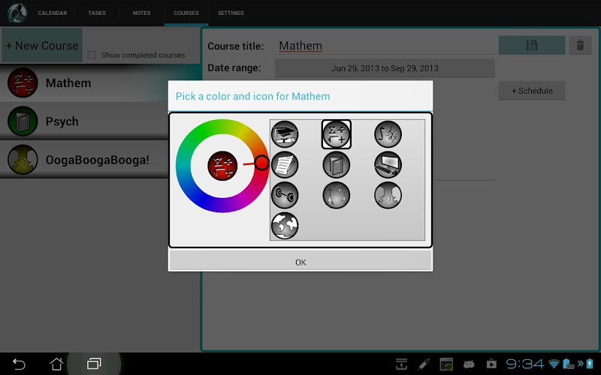601x375 pixels.
Task: Click the Course title text field
Action: 385,46
